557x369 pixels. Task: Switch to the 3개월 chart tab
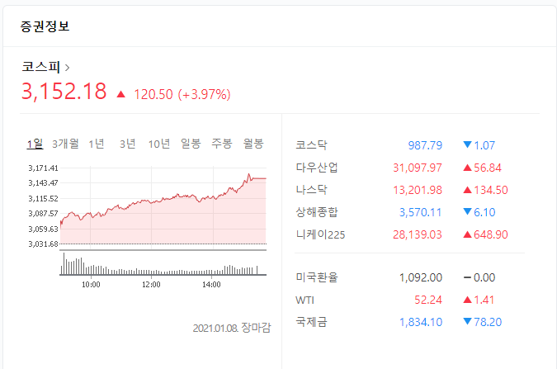[x=65, y=144]
